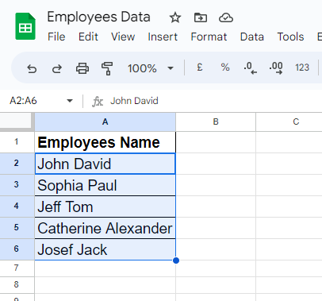Open the View menu
This screenshot has width=322, height=301.
[x=123, y=37]
